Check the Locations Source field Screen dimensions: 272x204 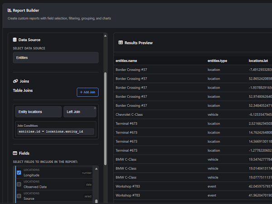[19, 196]
